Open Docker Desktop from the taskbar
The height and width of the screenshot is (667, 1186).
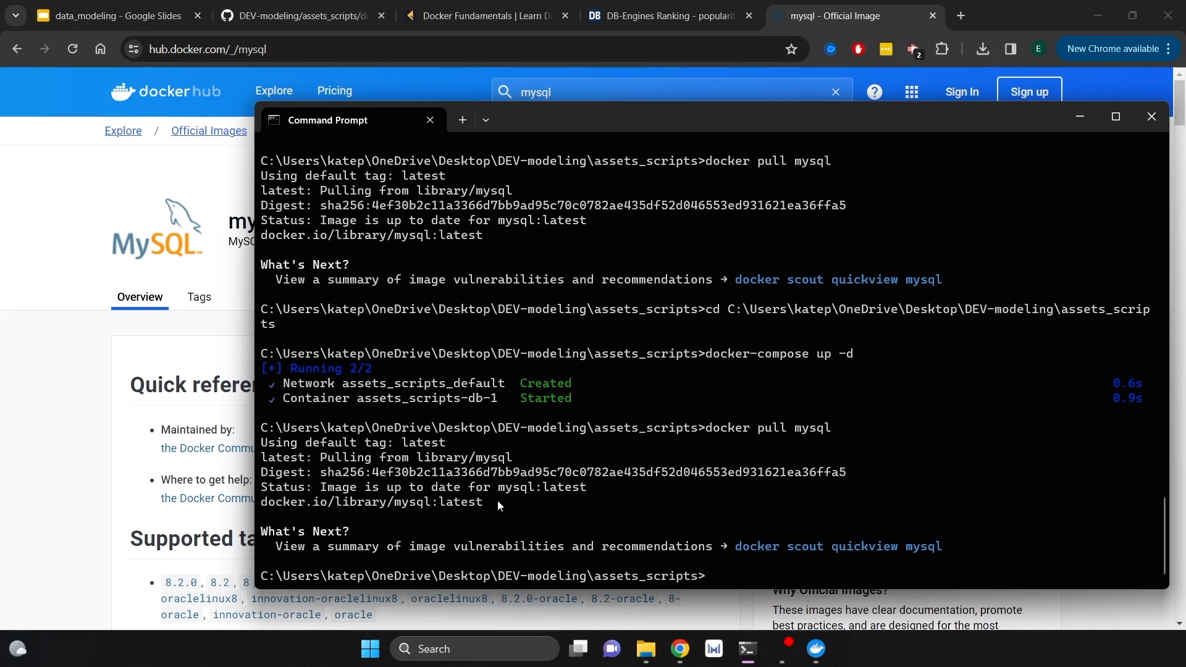click(817, 648)
